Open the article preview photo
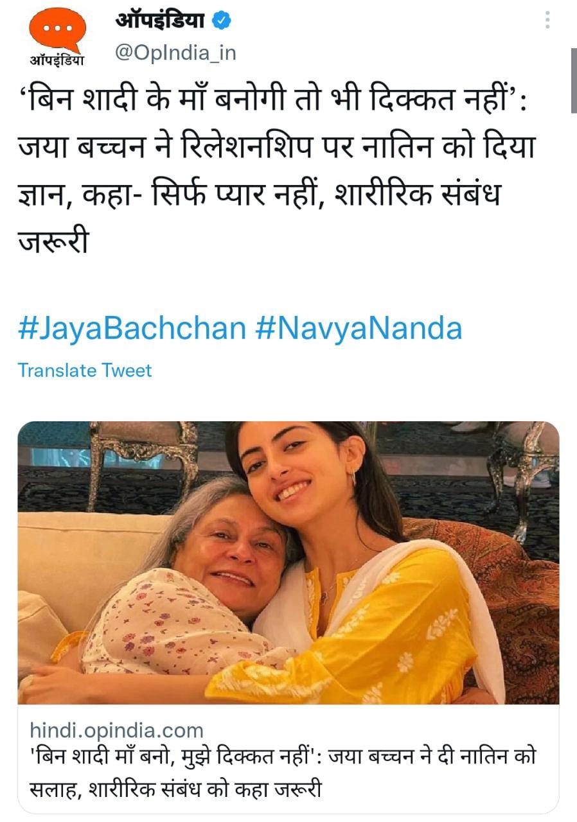 pyautogui.click(x=288, y=562)
